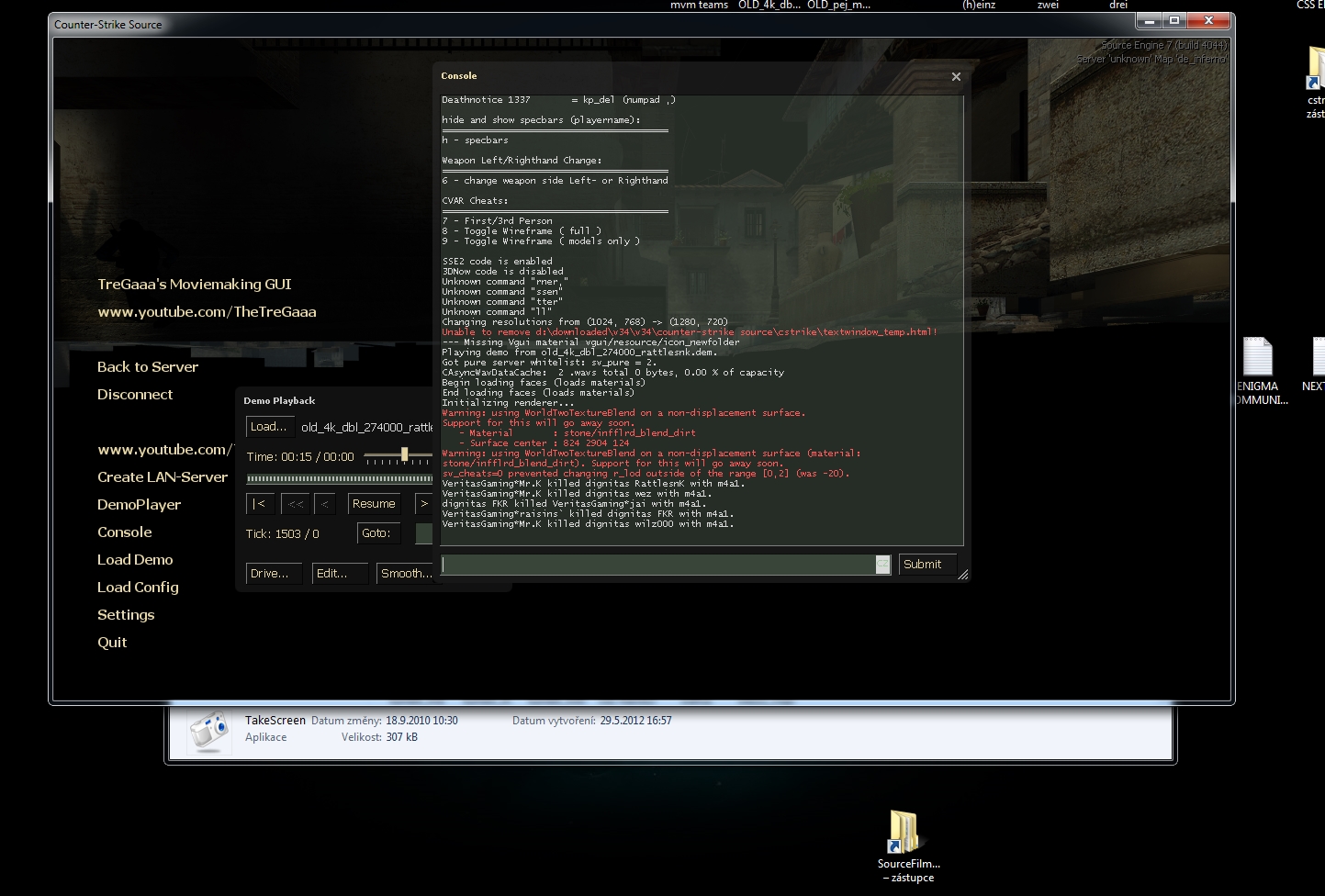This screenshot has width=1325, height=896.
Task: Click 'Initializing renderer...' console line
Action: [508, 403]
